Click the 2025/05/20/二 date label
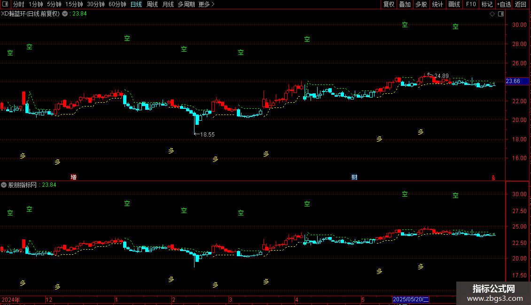 pyautogui.click(x=411, y=299)
